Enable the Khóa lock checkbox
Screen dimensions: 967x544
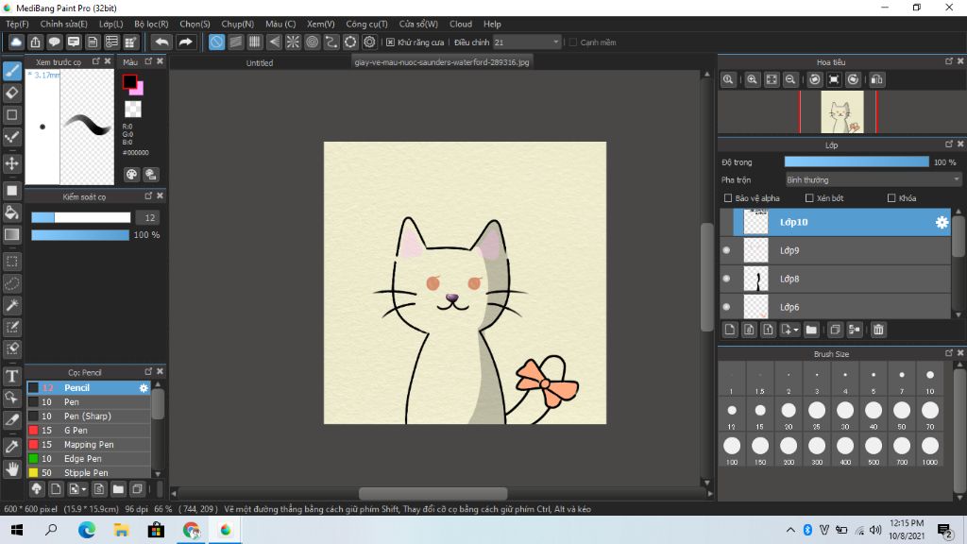point(891,198)
